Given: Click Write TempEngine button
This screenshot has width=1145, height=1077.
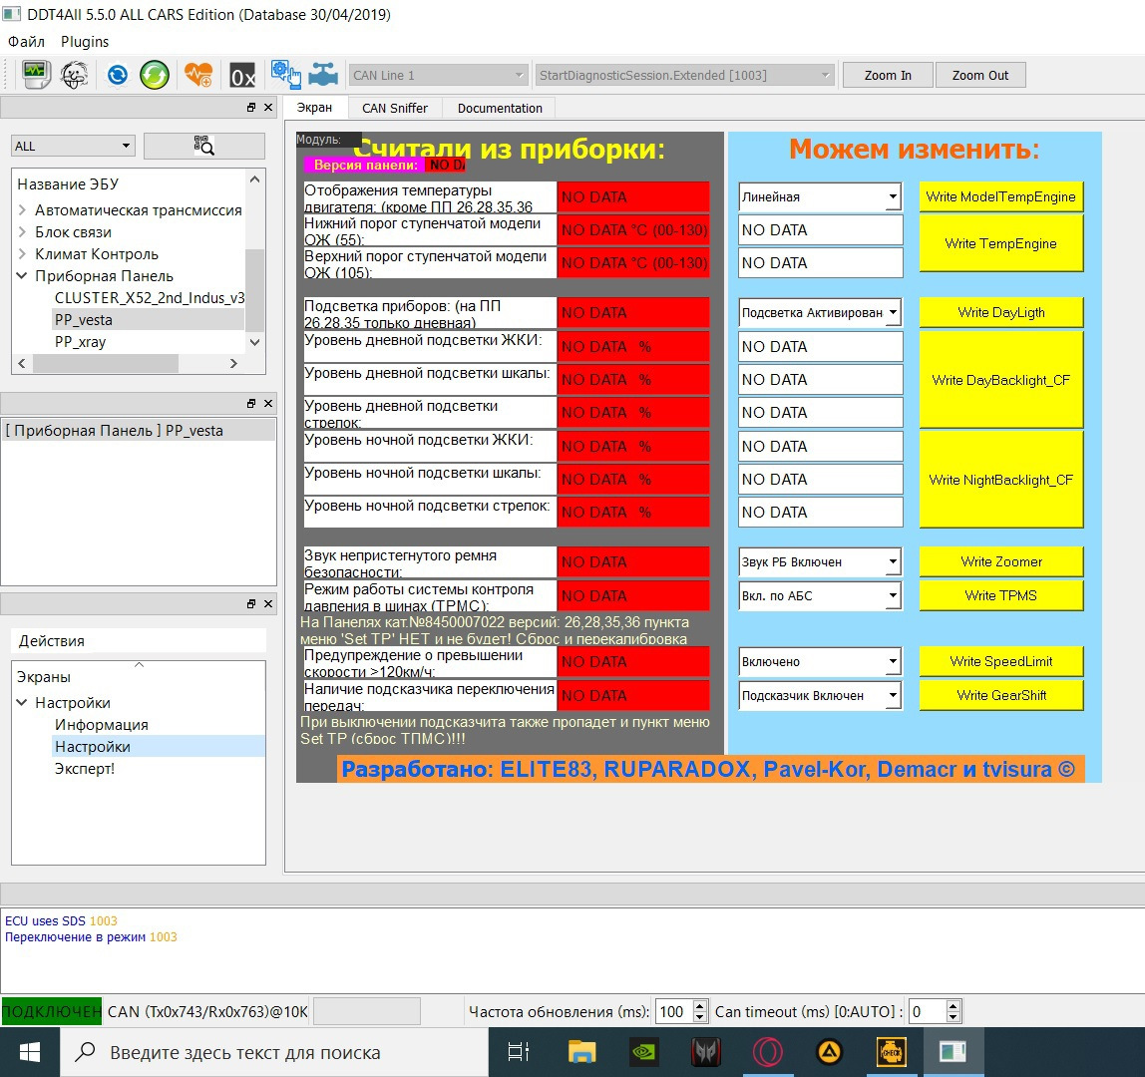Looking at the screenshot, I should coord(1000,243).
